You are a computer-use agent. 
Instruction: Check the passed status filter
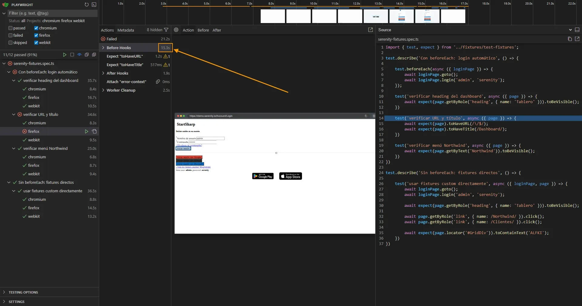click(x=10, y=28)
